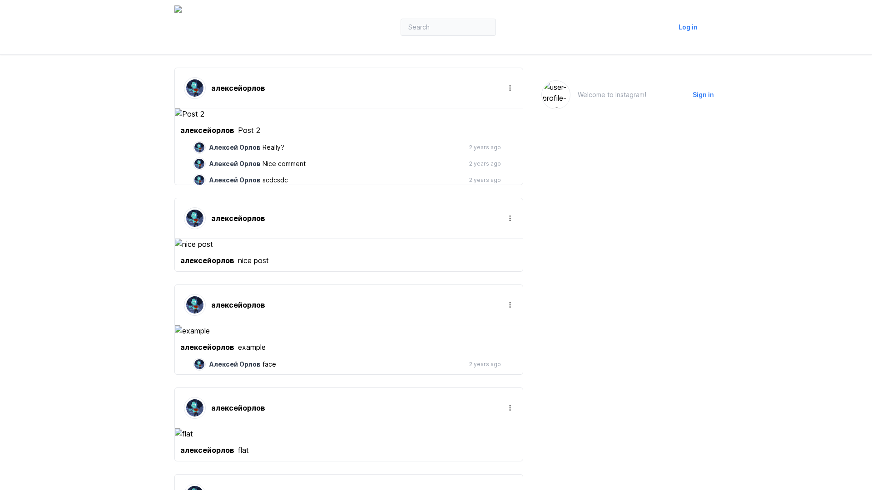Click caption username beside 'Post 2' text
The width and height of the screenshot is (872, 490).
[x=207, y=130]
